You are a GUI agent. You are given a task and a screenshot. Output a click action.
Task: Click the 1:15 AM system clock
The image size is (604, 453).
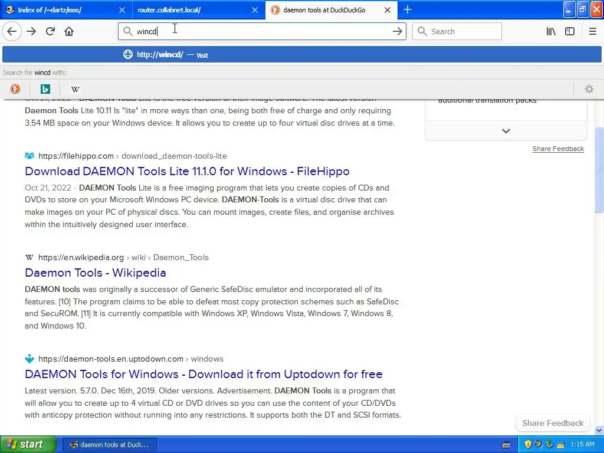582,444
